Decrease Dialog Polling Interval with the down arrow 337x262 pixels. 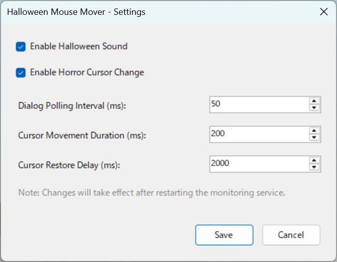pos(314,108)
